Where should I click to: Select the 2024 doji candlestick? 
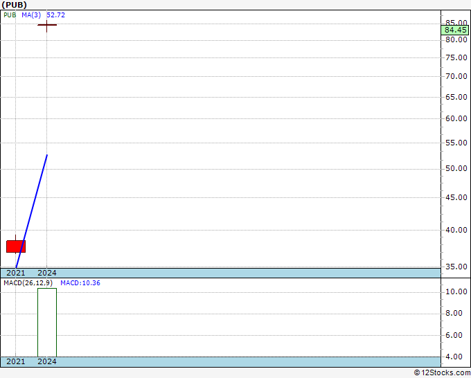click(47, 25)
